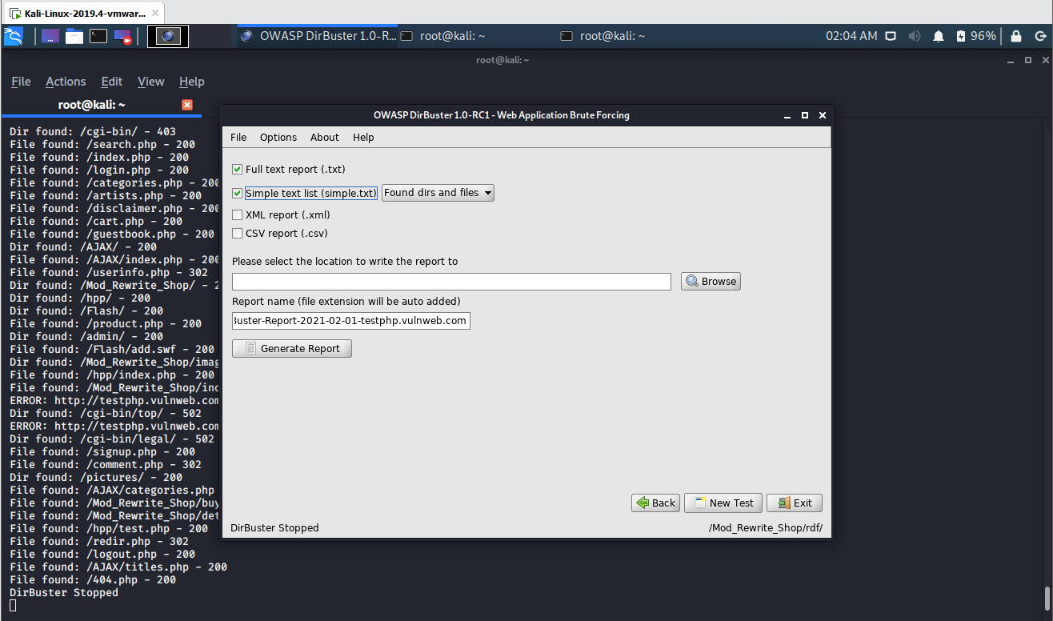Click the 'DirBuster Stopped' status text in dialog
1053x621 pixels.
pos(274,528)
